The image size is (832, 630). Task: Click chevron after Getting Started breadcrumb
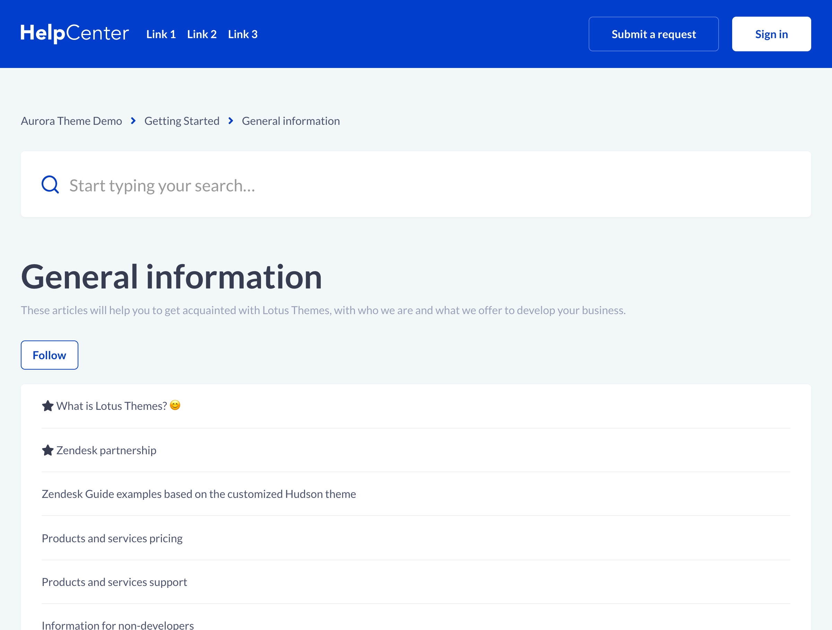coord(231,121)
